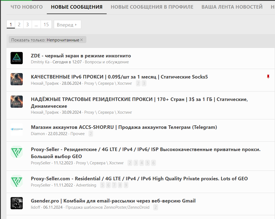This screenshot has height=219, width=275.
Task: Open Магазин аккаунтов ACCS-SHOP.RU thread
Action: tap(124, 127)
